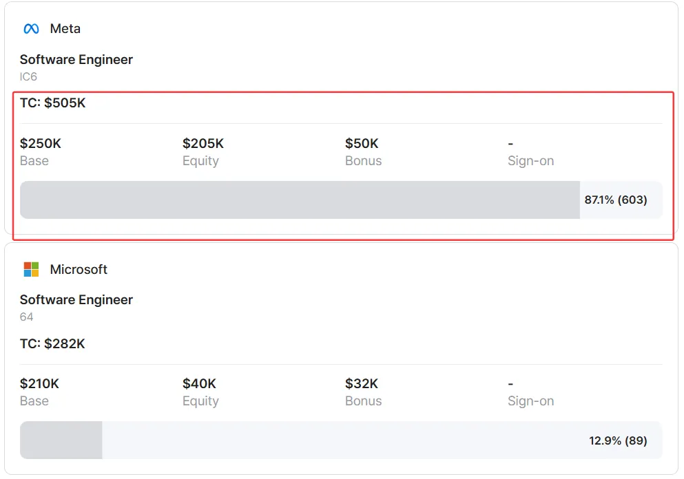
Task: Open the Meta company name link
Action: click(x=65, y=29)
